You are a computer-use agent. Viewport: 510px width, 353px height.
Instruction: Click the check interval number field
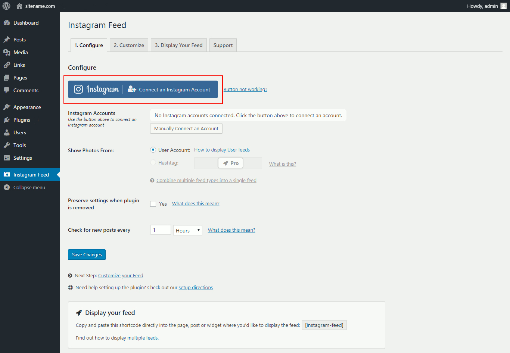pos(161,230)
